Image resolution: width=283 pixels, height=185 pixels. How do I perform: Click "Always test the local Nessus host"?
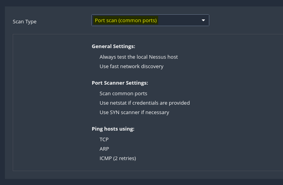coord(139,57)
